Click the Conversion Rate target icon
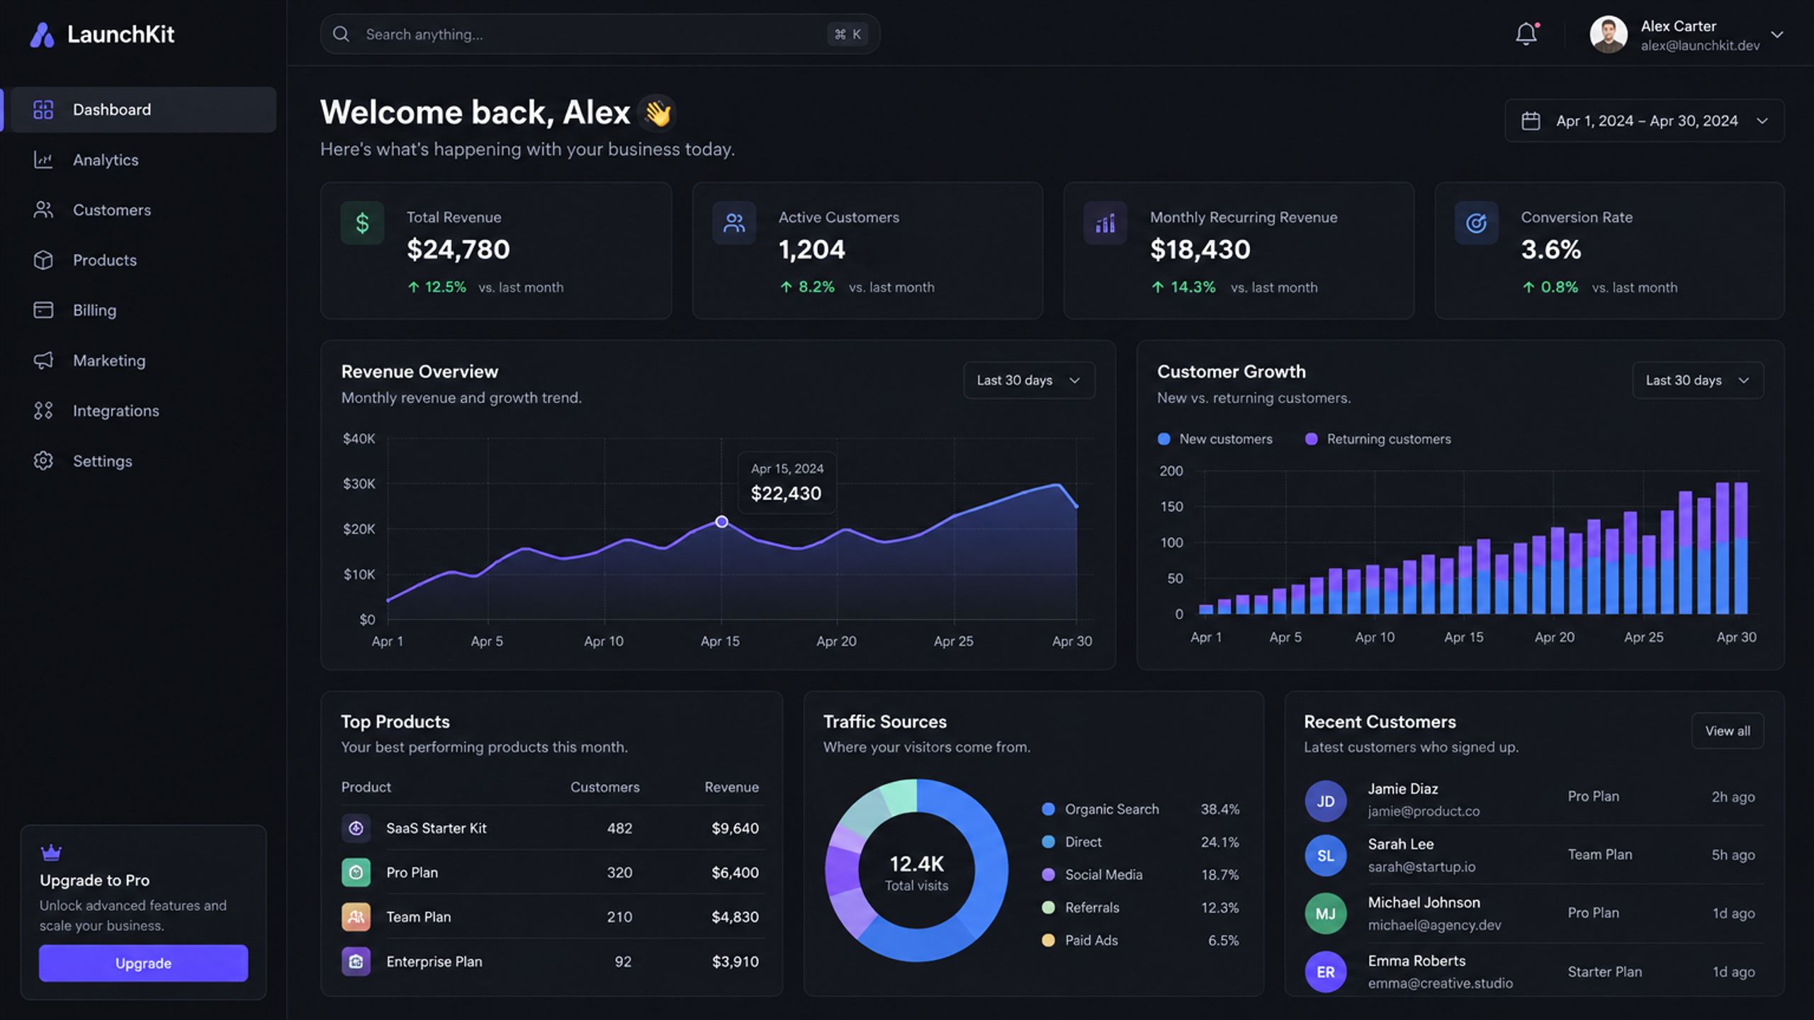The width and height of the screenshot is (1814, 1020). 1477,223
